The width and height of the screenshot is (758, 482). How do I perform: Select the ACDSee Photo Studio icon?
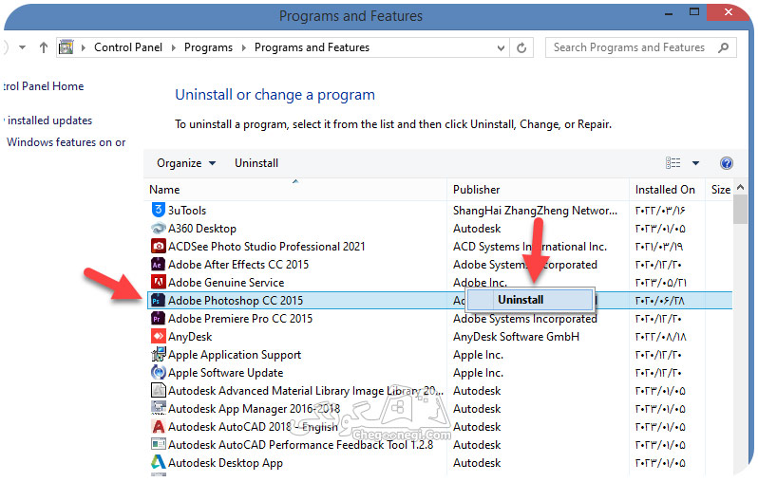pyautogui.click(x=158, y=247)
